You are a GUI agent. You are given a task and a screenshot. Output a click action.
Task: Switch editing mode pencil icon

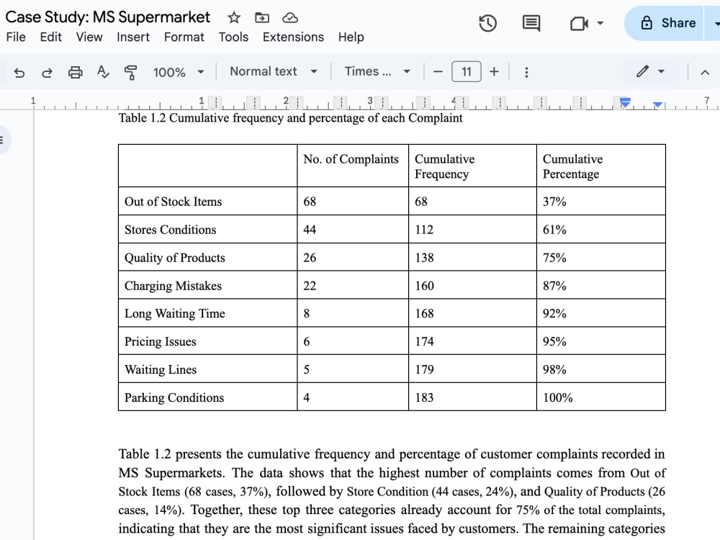(642, 71)
